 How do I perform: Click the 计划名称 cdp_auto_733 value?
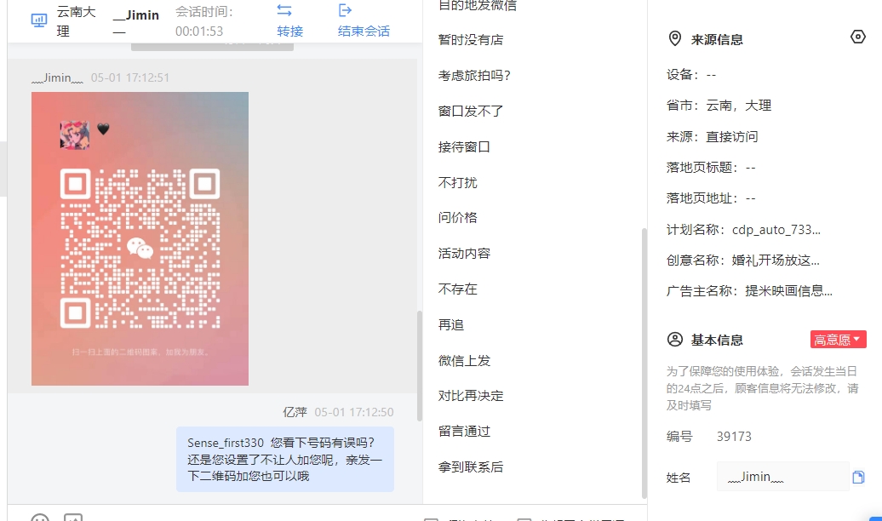[x=776, y=230]
